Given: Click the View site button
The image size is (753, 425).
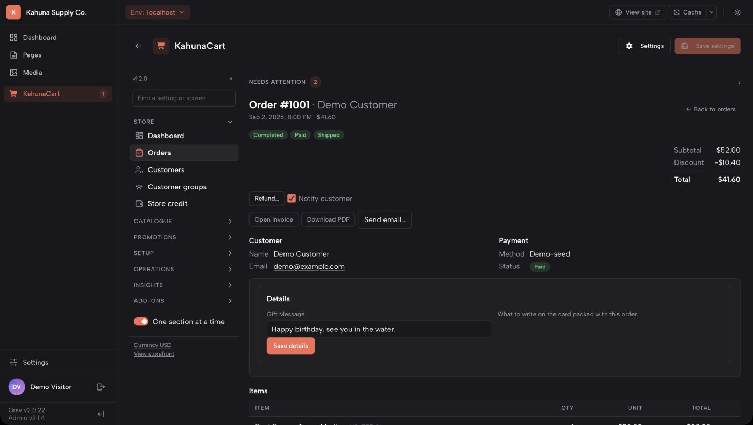Looking at the screenshot, I should [638, 12].
